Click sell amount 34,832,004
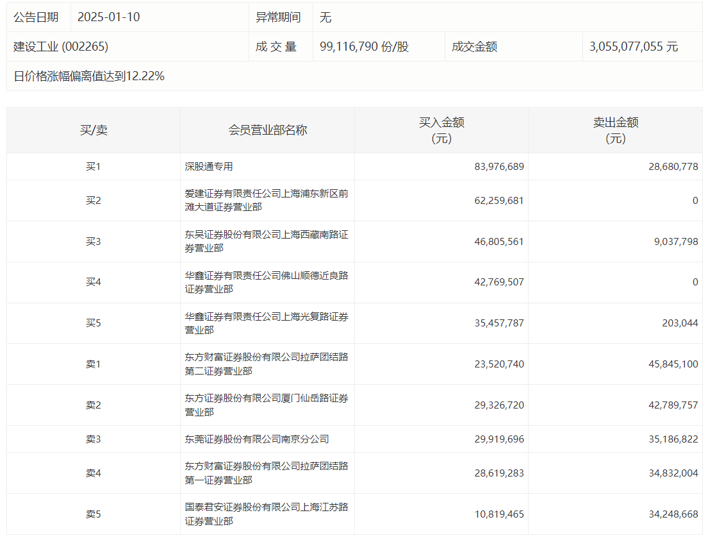Screen dimensions: 708x540 click(x=673, y=473)
